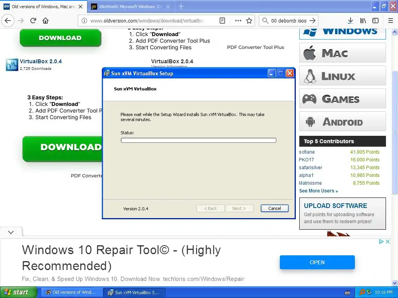
Task: Reload the page with the refresh icon
Action: (x=33, y=21)
